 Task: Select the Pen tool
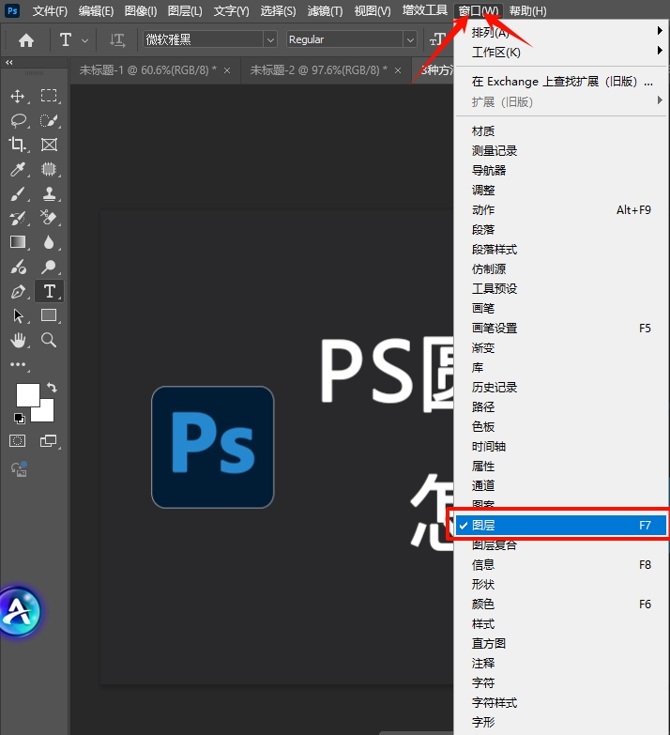pyautogui.click(x=18, y=292)
